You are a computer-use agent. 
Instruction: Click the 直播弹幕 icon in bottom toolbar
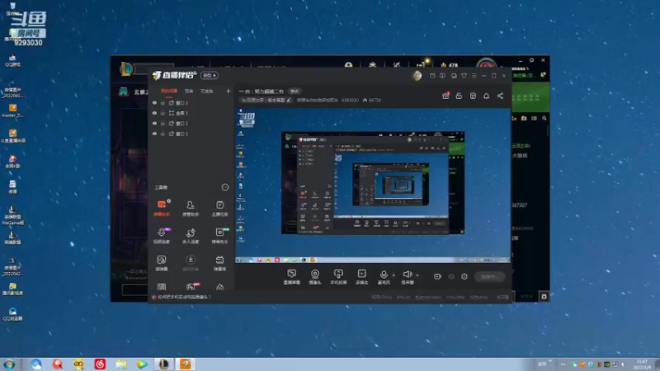pyautogui.click(x=292, y=277)
